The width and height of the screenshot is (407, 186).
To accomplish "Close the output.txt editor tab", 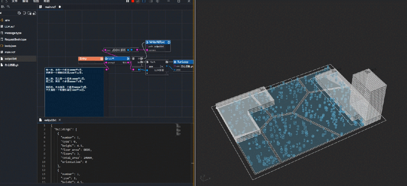I will pyautogui.click(x=59, y=120).
